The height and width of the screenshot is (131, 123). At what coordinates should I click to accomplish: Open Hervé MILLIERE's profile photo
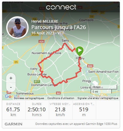17,27
